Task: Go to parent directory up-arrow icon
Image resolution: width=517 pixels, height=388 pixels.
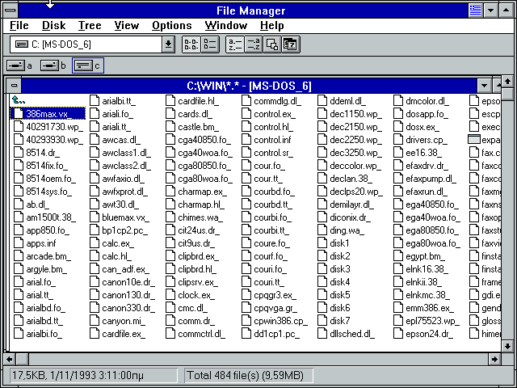Action: (x=18, y=99)
